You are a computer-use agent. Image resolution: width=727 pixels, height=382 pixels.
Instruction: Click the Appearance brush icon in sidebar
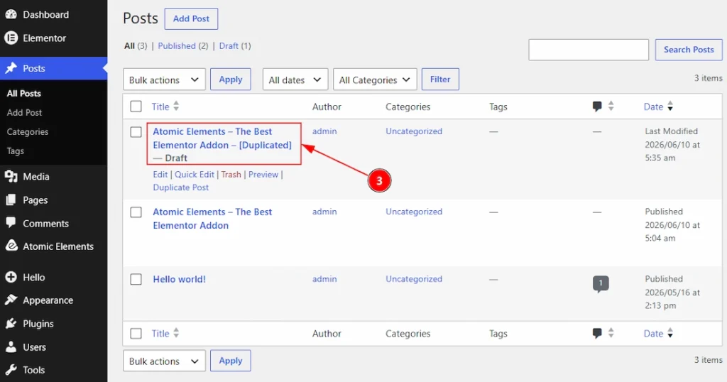click(x=11, y=300)
